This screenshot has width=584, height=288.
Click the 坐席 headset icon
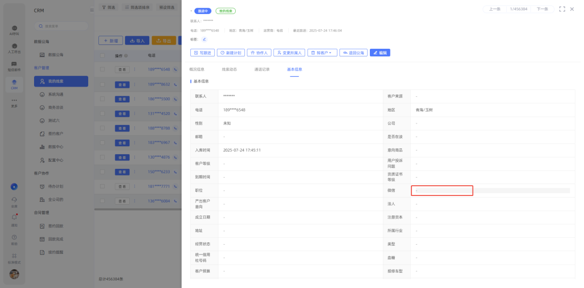click(x=14, y=201)
